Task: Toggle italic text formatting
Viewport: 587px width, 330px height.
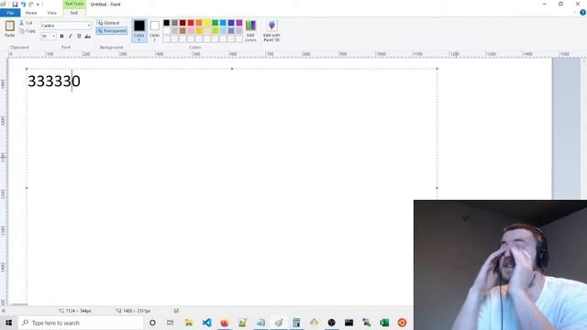Action: [70, 37]
